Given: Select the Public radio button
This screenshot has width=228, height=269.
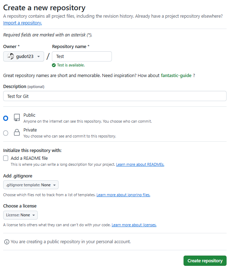Looking at the screenshot, I should [6, 118].
